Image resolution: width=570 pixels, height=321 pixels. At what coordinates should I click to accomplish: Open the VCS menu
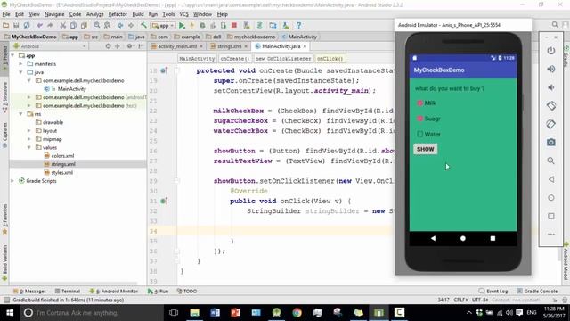point(184,14)
